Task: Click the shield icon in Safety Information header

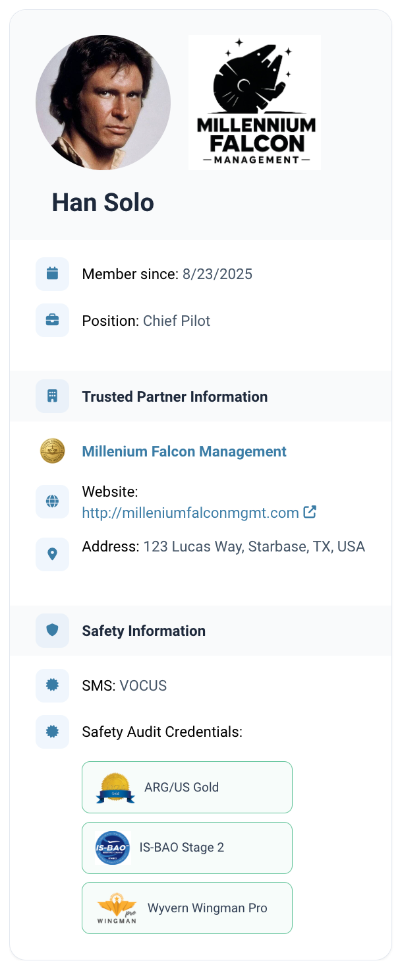Action: 52,631
